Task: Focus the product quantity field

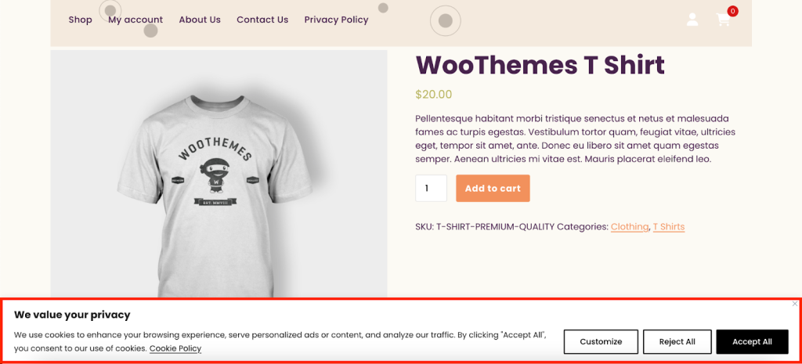Action: pos(431,188)
